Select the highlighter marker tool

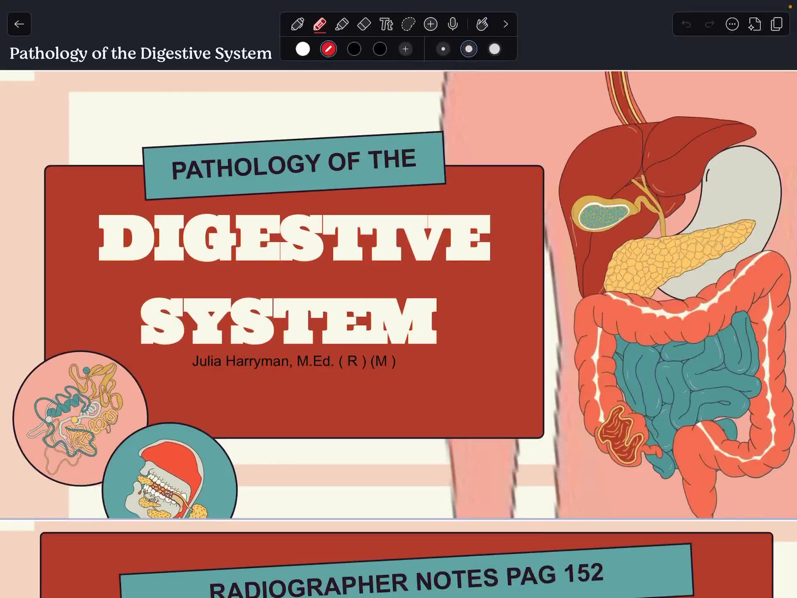click(x=342, y=24)
